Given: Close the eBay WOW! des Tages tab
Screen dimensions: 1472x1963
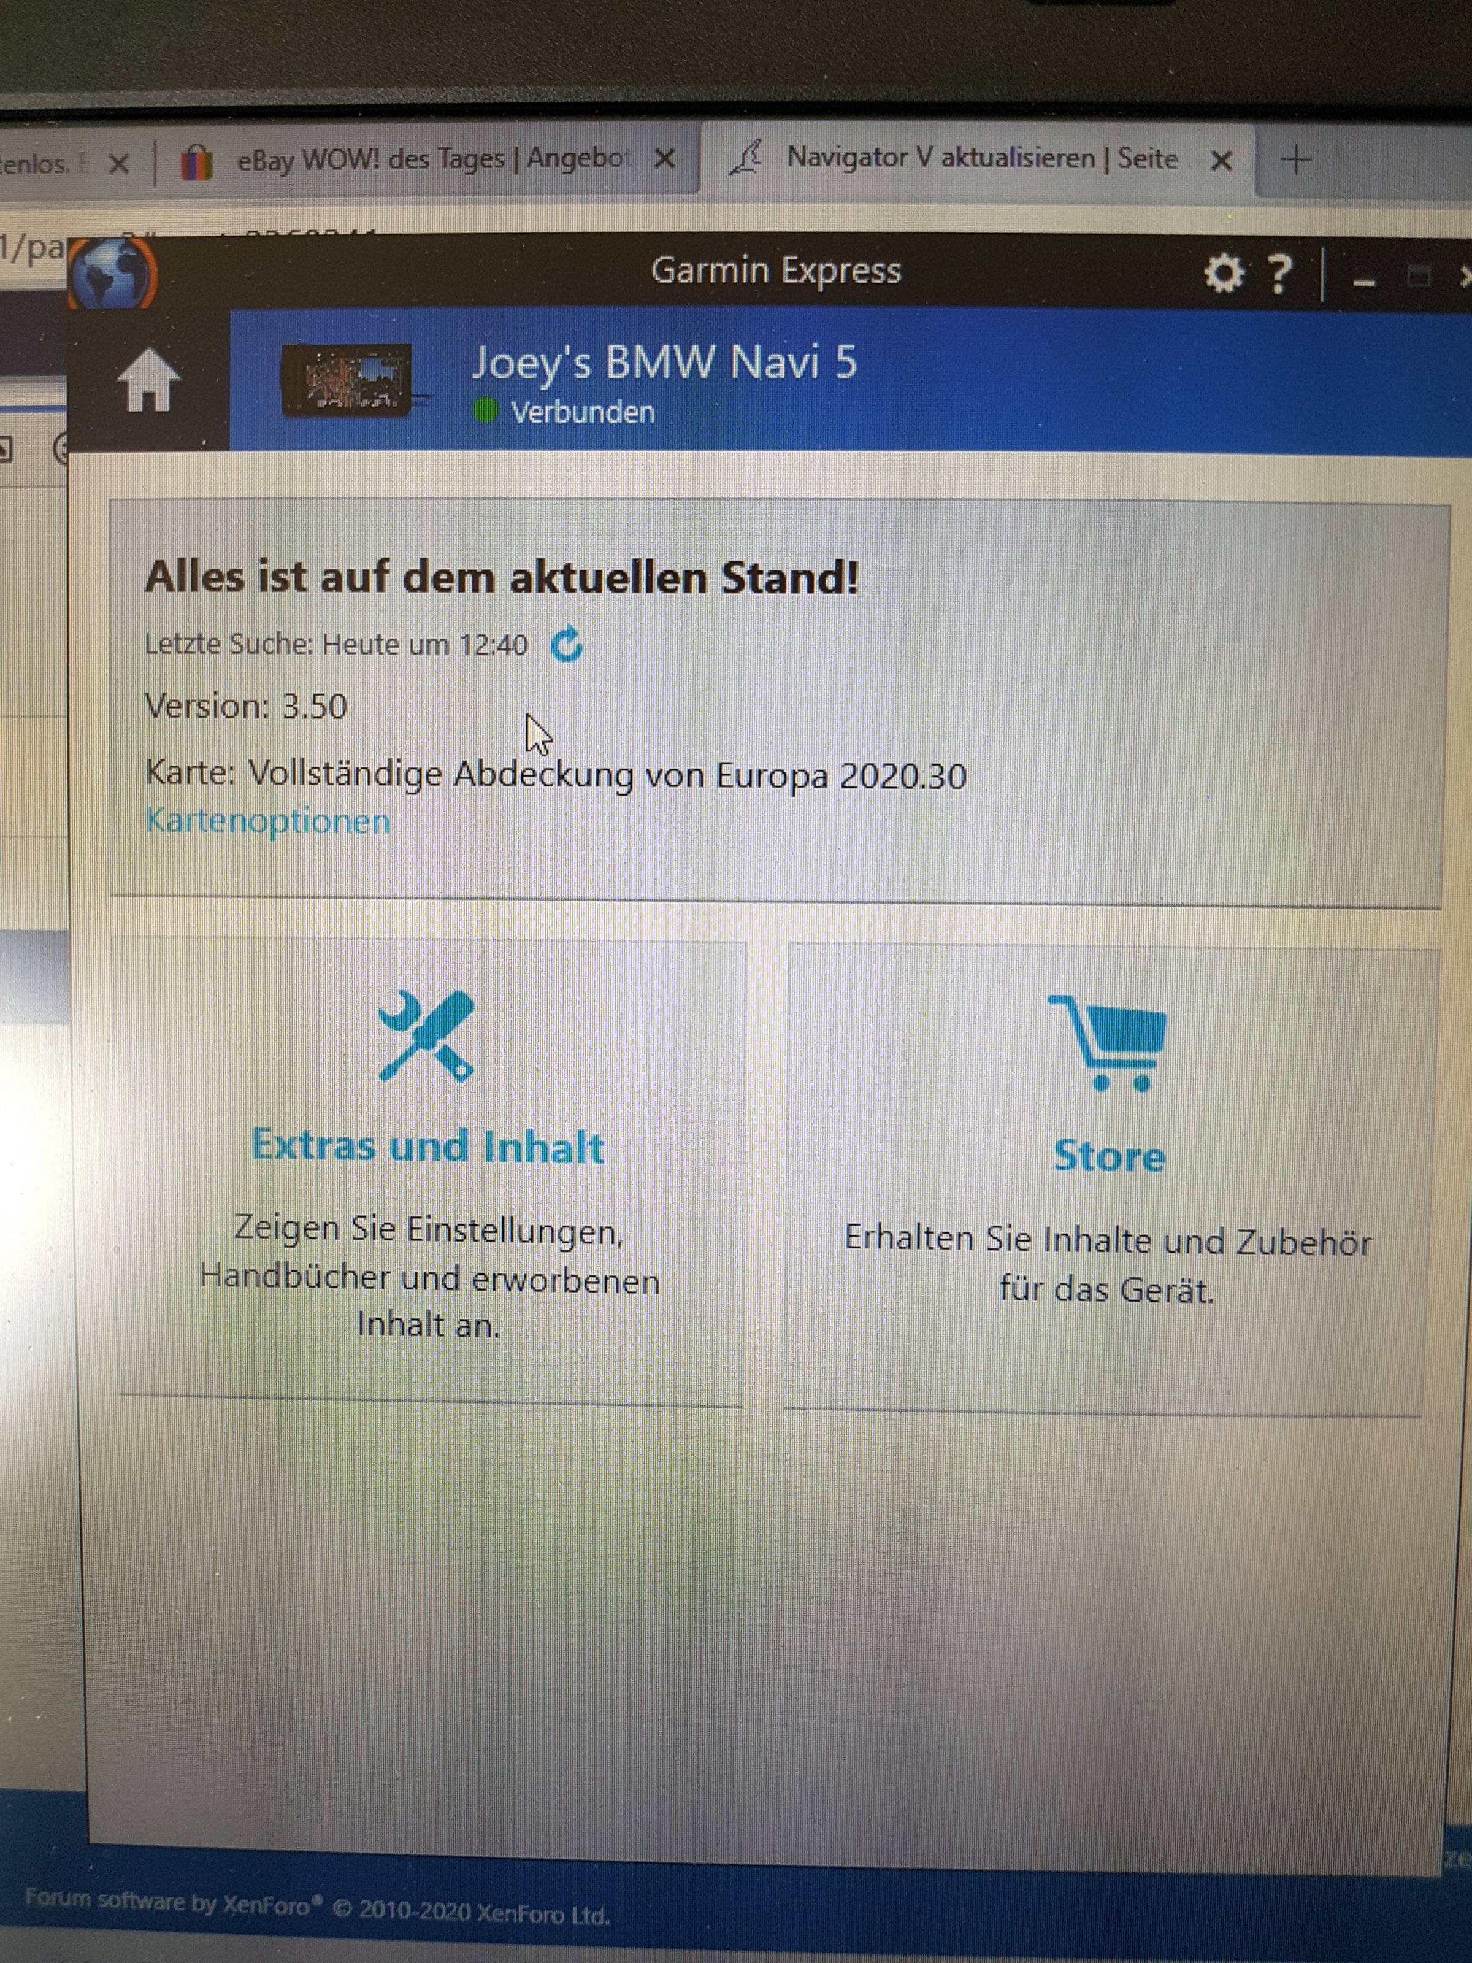Looking at the screenshot, I should point(665,159).
